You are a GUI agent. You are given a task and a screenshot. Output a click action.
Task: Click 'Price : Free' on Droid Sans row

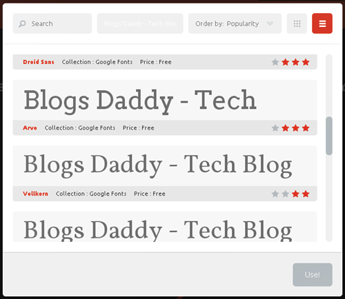pyautogui.click(x=156, y=62)
